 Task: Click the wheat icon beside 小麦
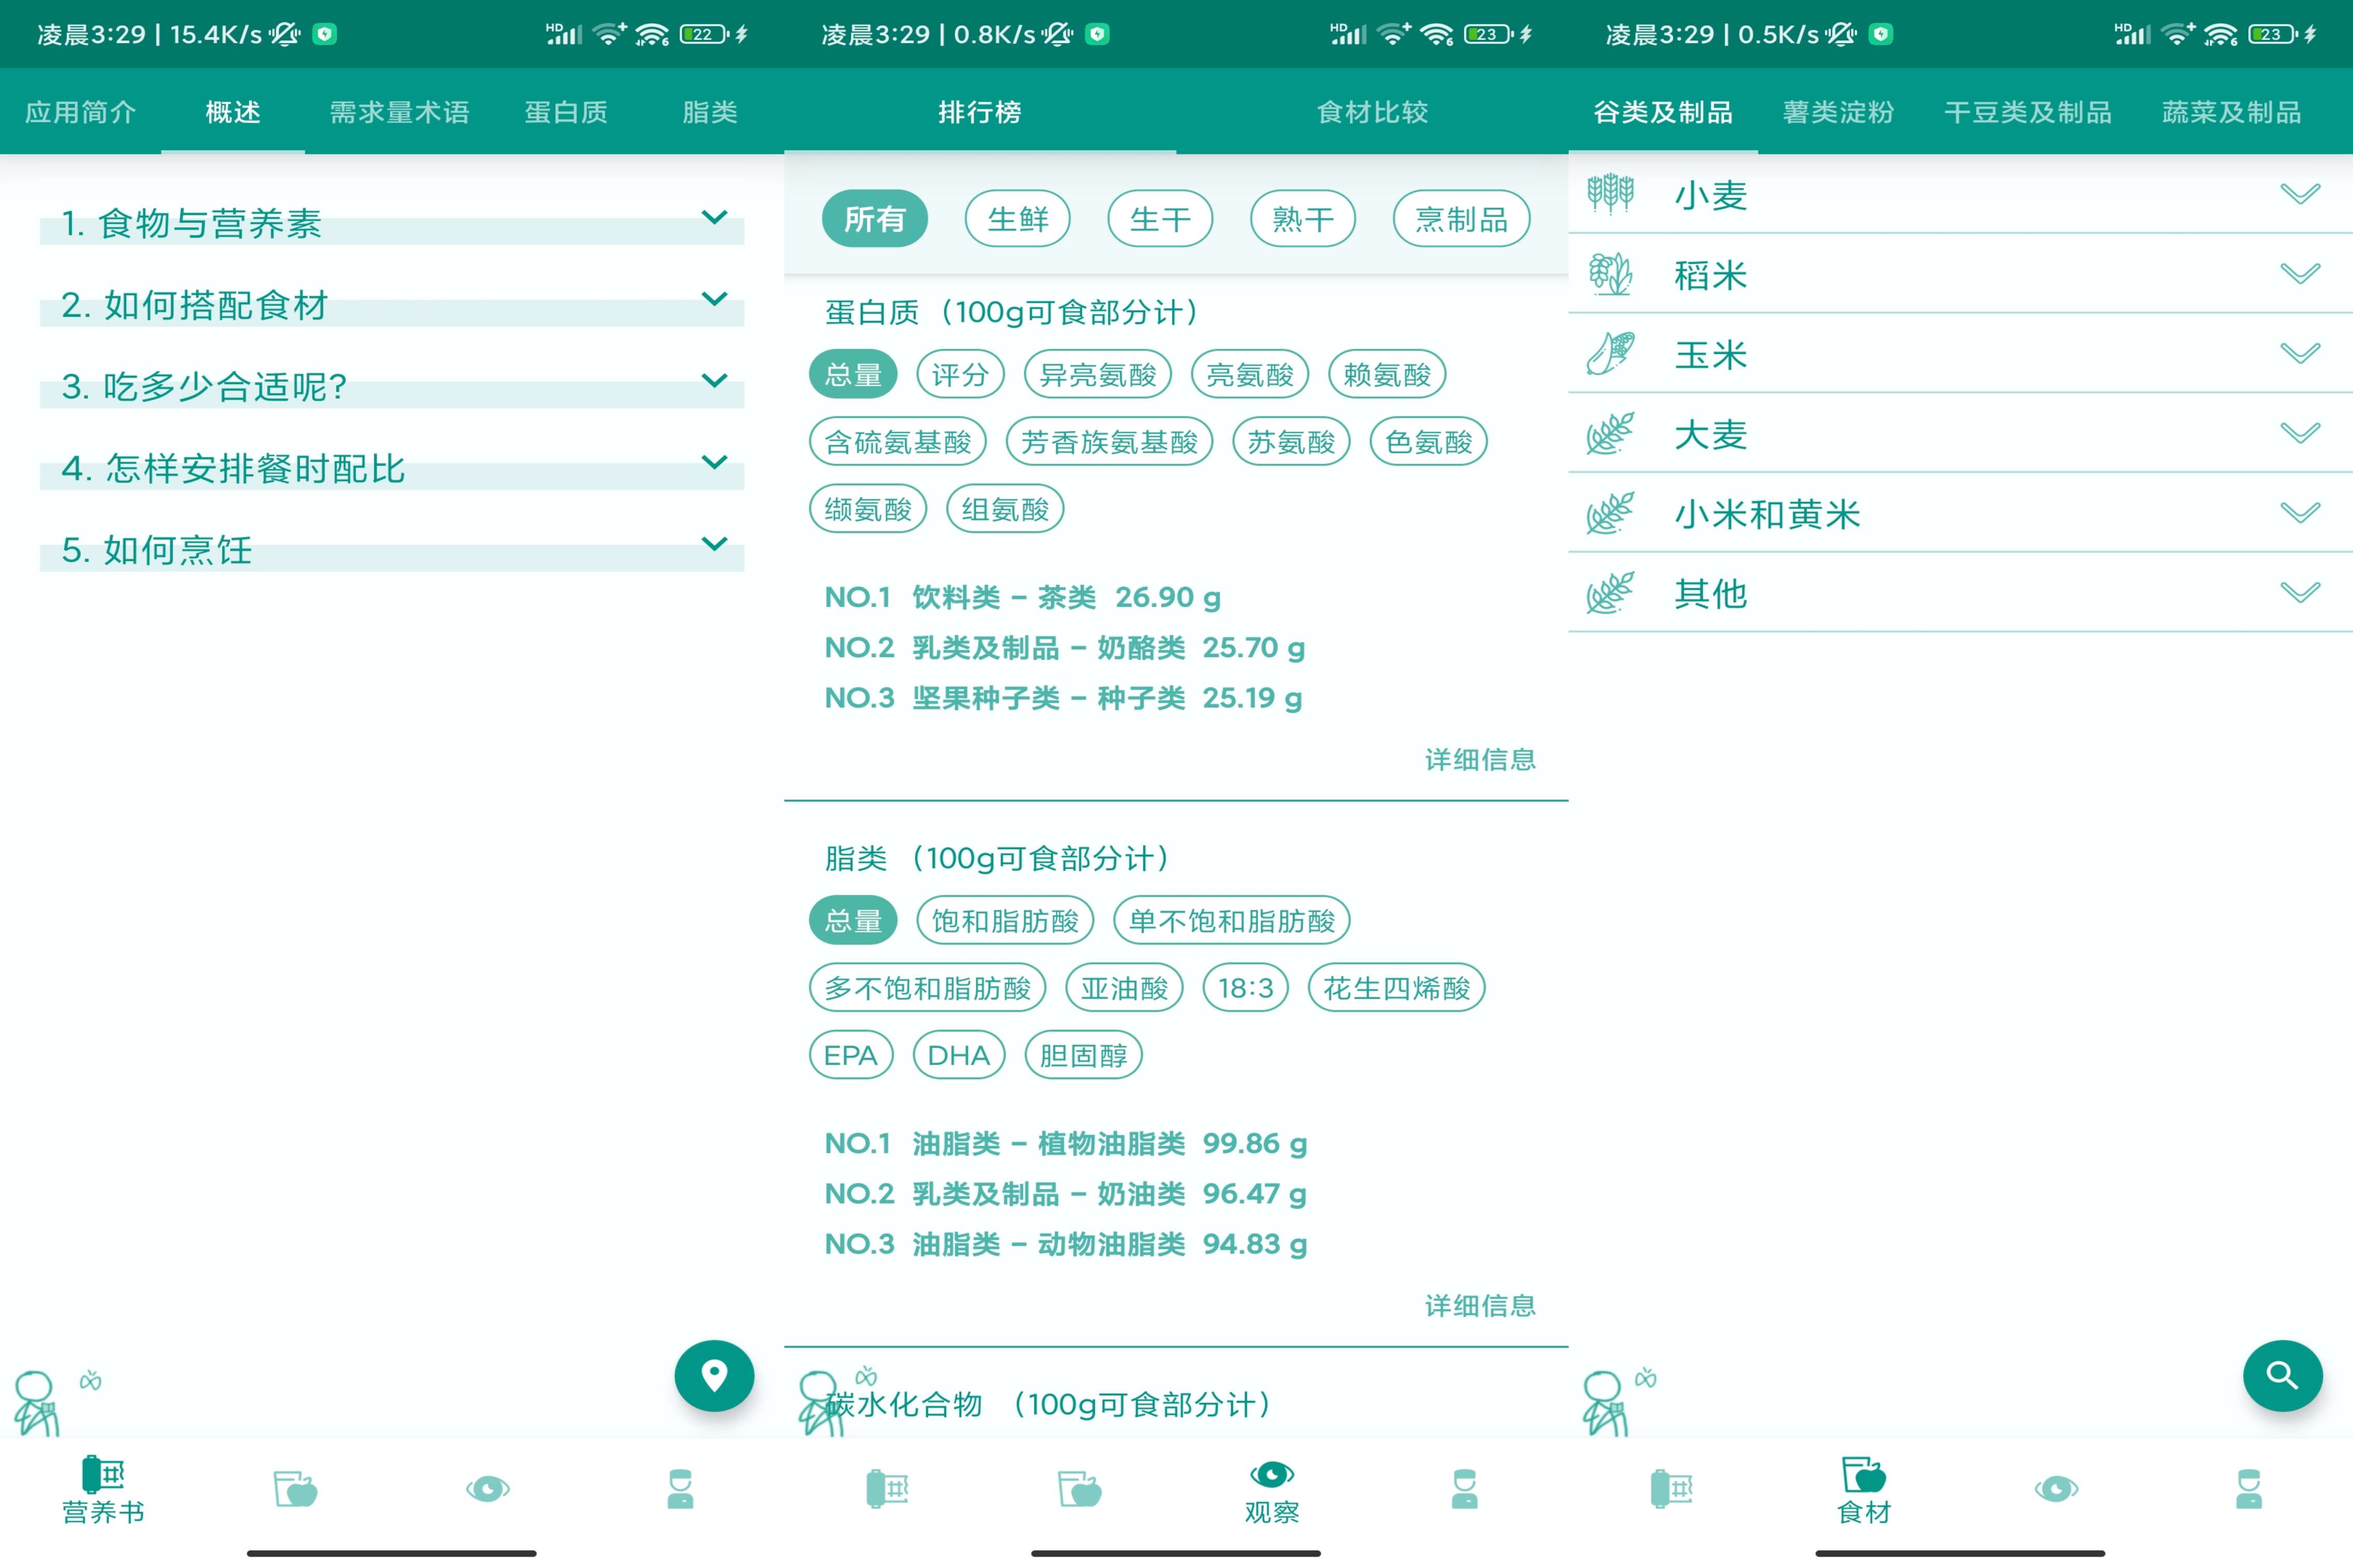click(x=1610, y=193)
